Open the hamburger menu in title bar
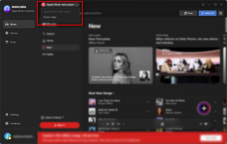Screen dimensions: 227x144 pos(203,5)
